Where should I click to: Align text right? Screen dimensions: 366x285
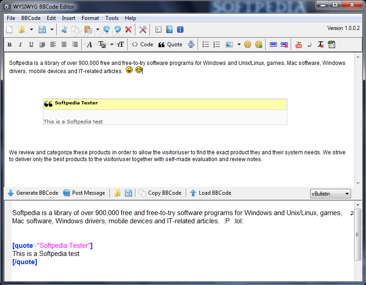(74, 44)
